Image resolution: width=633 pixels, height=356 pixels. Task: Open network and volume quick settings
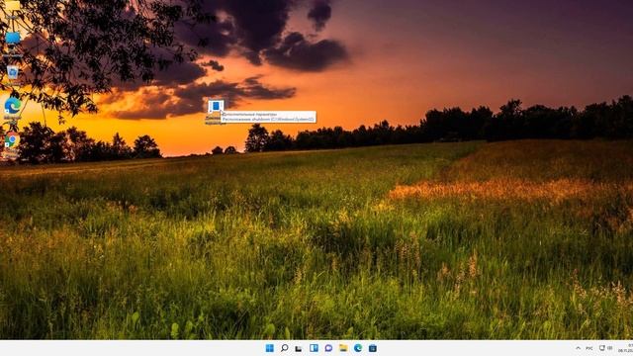tap(605, 348)
